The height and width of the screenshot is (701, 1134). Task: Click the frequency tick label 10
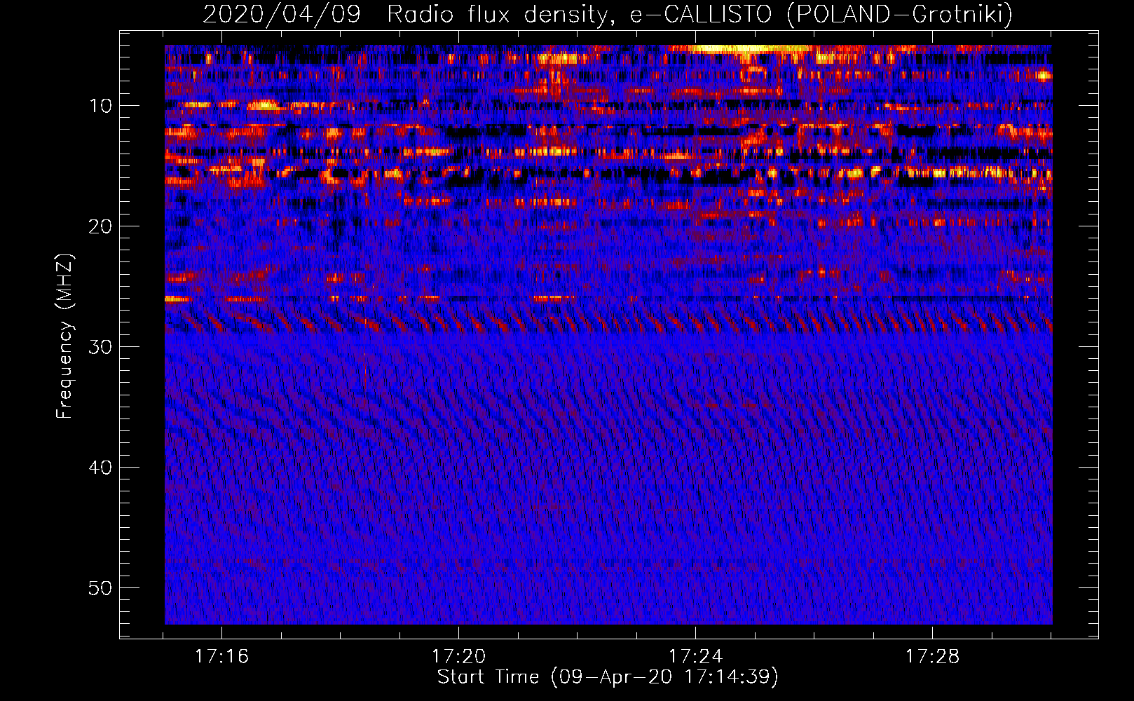click(x=101, y=106)
